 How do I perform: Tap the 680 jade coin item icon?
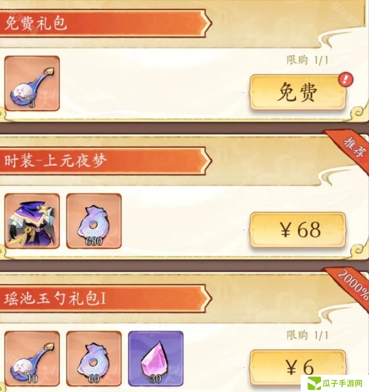click(94, 221)
